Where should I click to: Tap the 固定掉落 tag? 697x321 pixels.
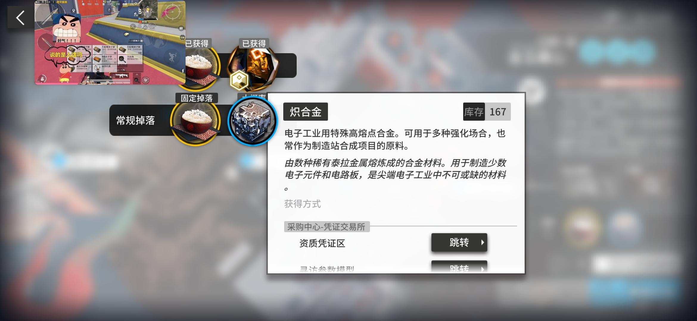(x=197, y=98)
